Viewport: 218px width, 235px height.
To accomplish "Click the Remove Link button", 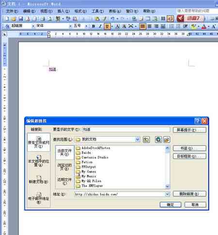I will (189, 194).
